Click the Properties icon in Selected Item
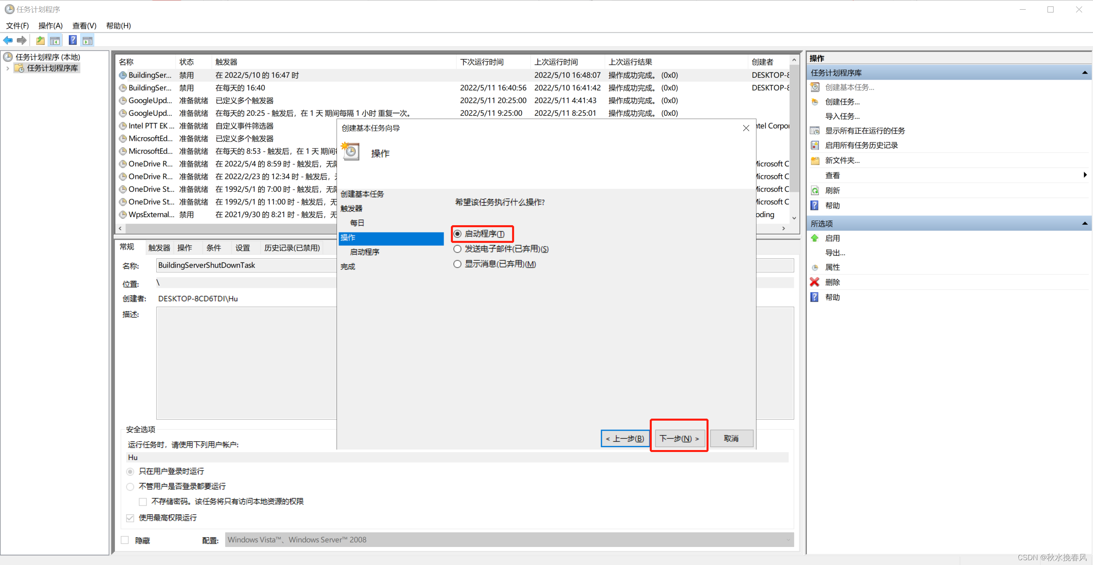 point(815,267)
